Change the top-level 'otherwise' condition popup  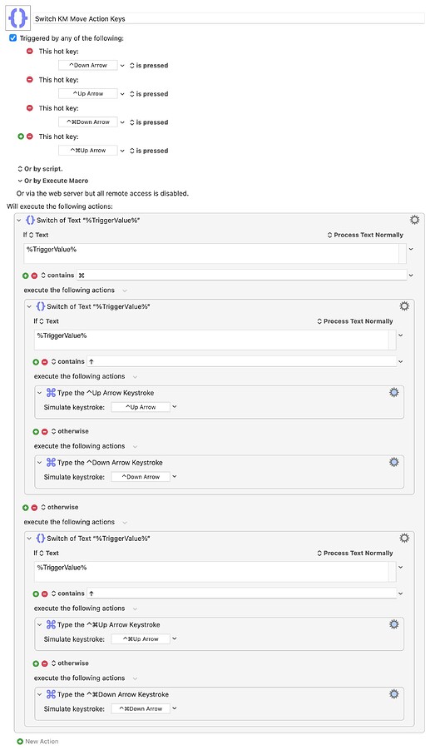tap(60, 507)
